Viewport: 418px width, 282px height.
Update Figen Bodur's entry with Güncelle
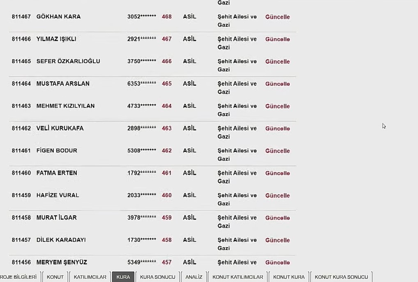(x=277, y=151)
